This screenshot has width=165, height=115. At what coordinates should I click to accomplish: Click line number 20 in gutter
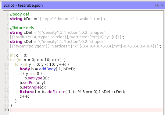[x=6, y=110]
